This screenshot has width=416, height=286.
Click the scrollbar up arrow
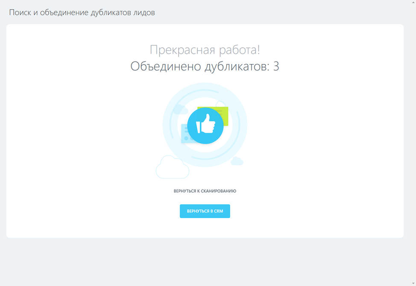point(413,3)
